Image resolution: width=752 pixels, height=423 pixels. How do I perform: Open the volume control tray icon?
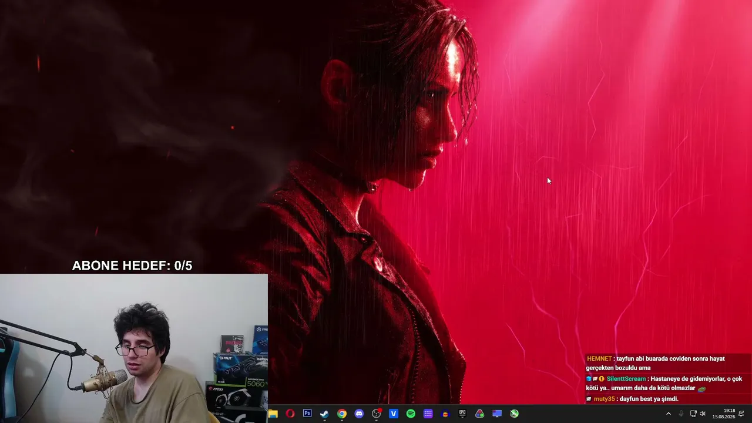point(703,414)
